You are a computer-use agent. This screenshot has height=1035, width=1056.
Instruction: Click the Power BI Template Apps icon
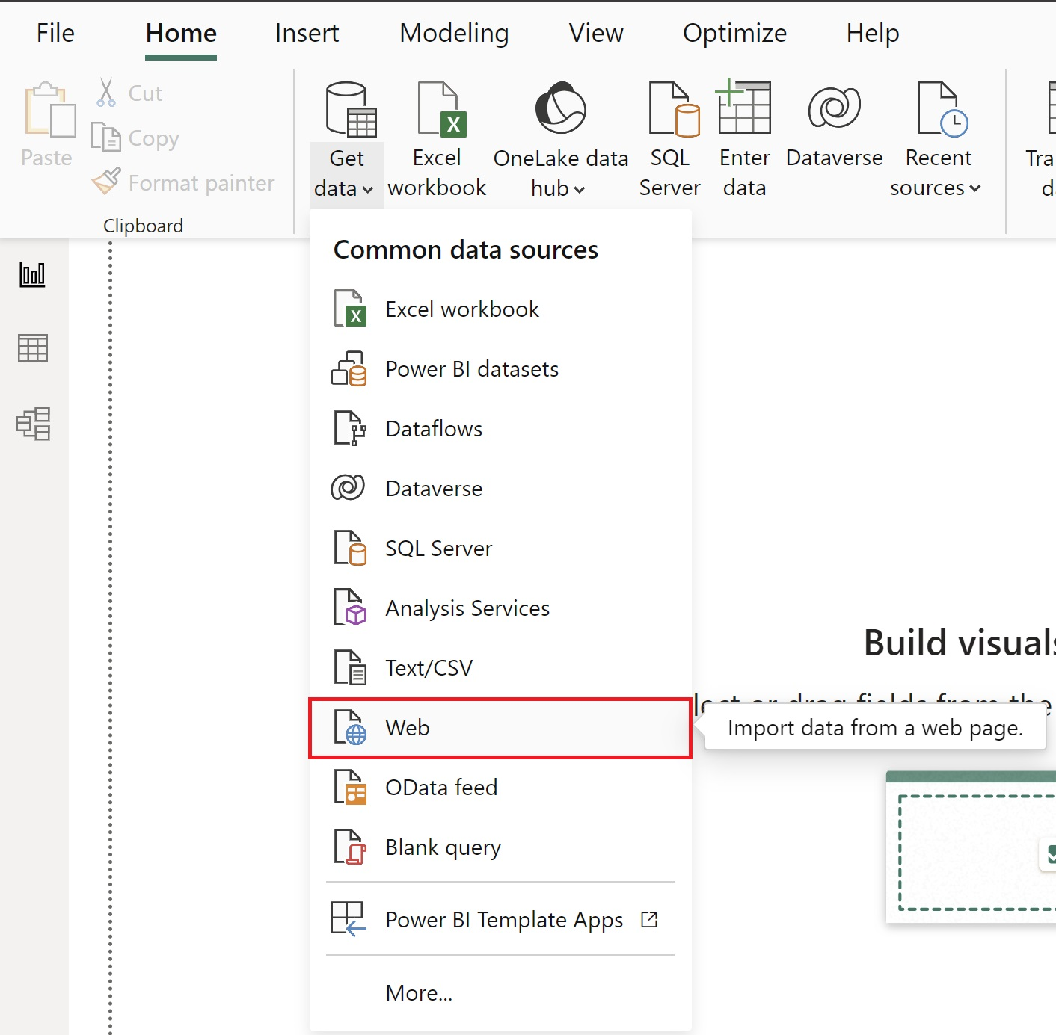click(349, 918)
